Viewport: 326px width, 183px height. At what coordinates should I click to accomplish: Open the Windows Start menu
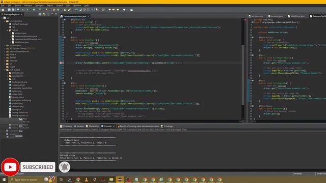tap(4, 179)
